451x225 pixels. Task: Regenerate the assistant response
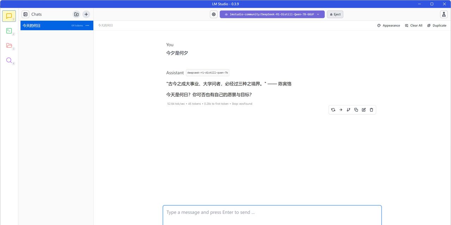click(x=333, y=110)
